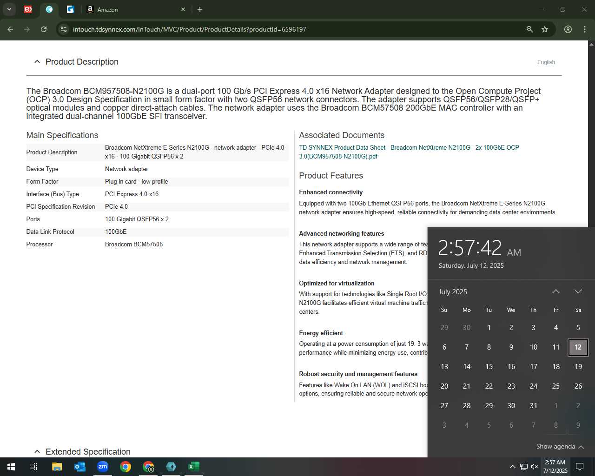The height and width of the screenshot is (476, 595).
Task: Click the 'Broadcom BCM57508' processor value
Action: coord(134,245)
